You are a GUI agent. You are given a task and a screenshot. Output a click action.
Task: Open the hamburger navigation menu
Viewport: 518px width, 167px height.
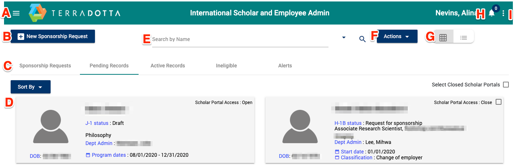(x=16, y=13)
